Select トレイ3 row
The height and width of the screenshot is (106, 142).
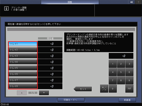pyautogui.click(x=23, y=56)
